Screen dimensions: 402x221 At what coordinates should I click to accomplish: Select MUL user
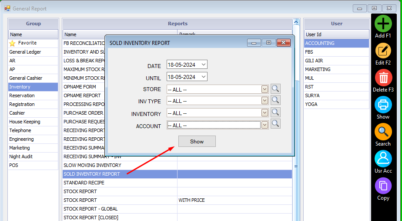[x=336, y=78]
